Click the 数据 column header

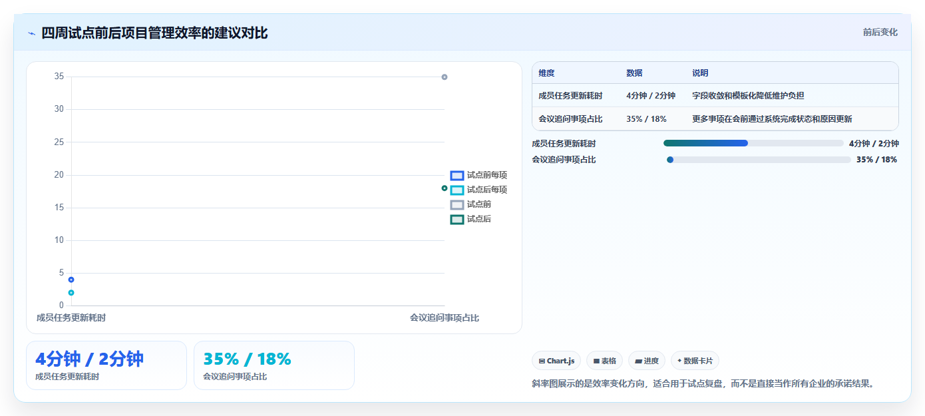tap(634, 73)
